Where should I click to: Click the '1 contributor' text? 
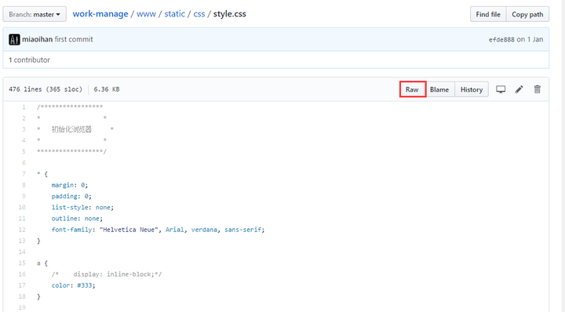pos(29,60)
